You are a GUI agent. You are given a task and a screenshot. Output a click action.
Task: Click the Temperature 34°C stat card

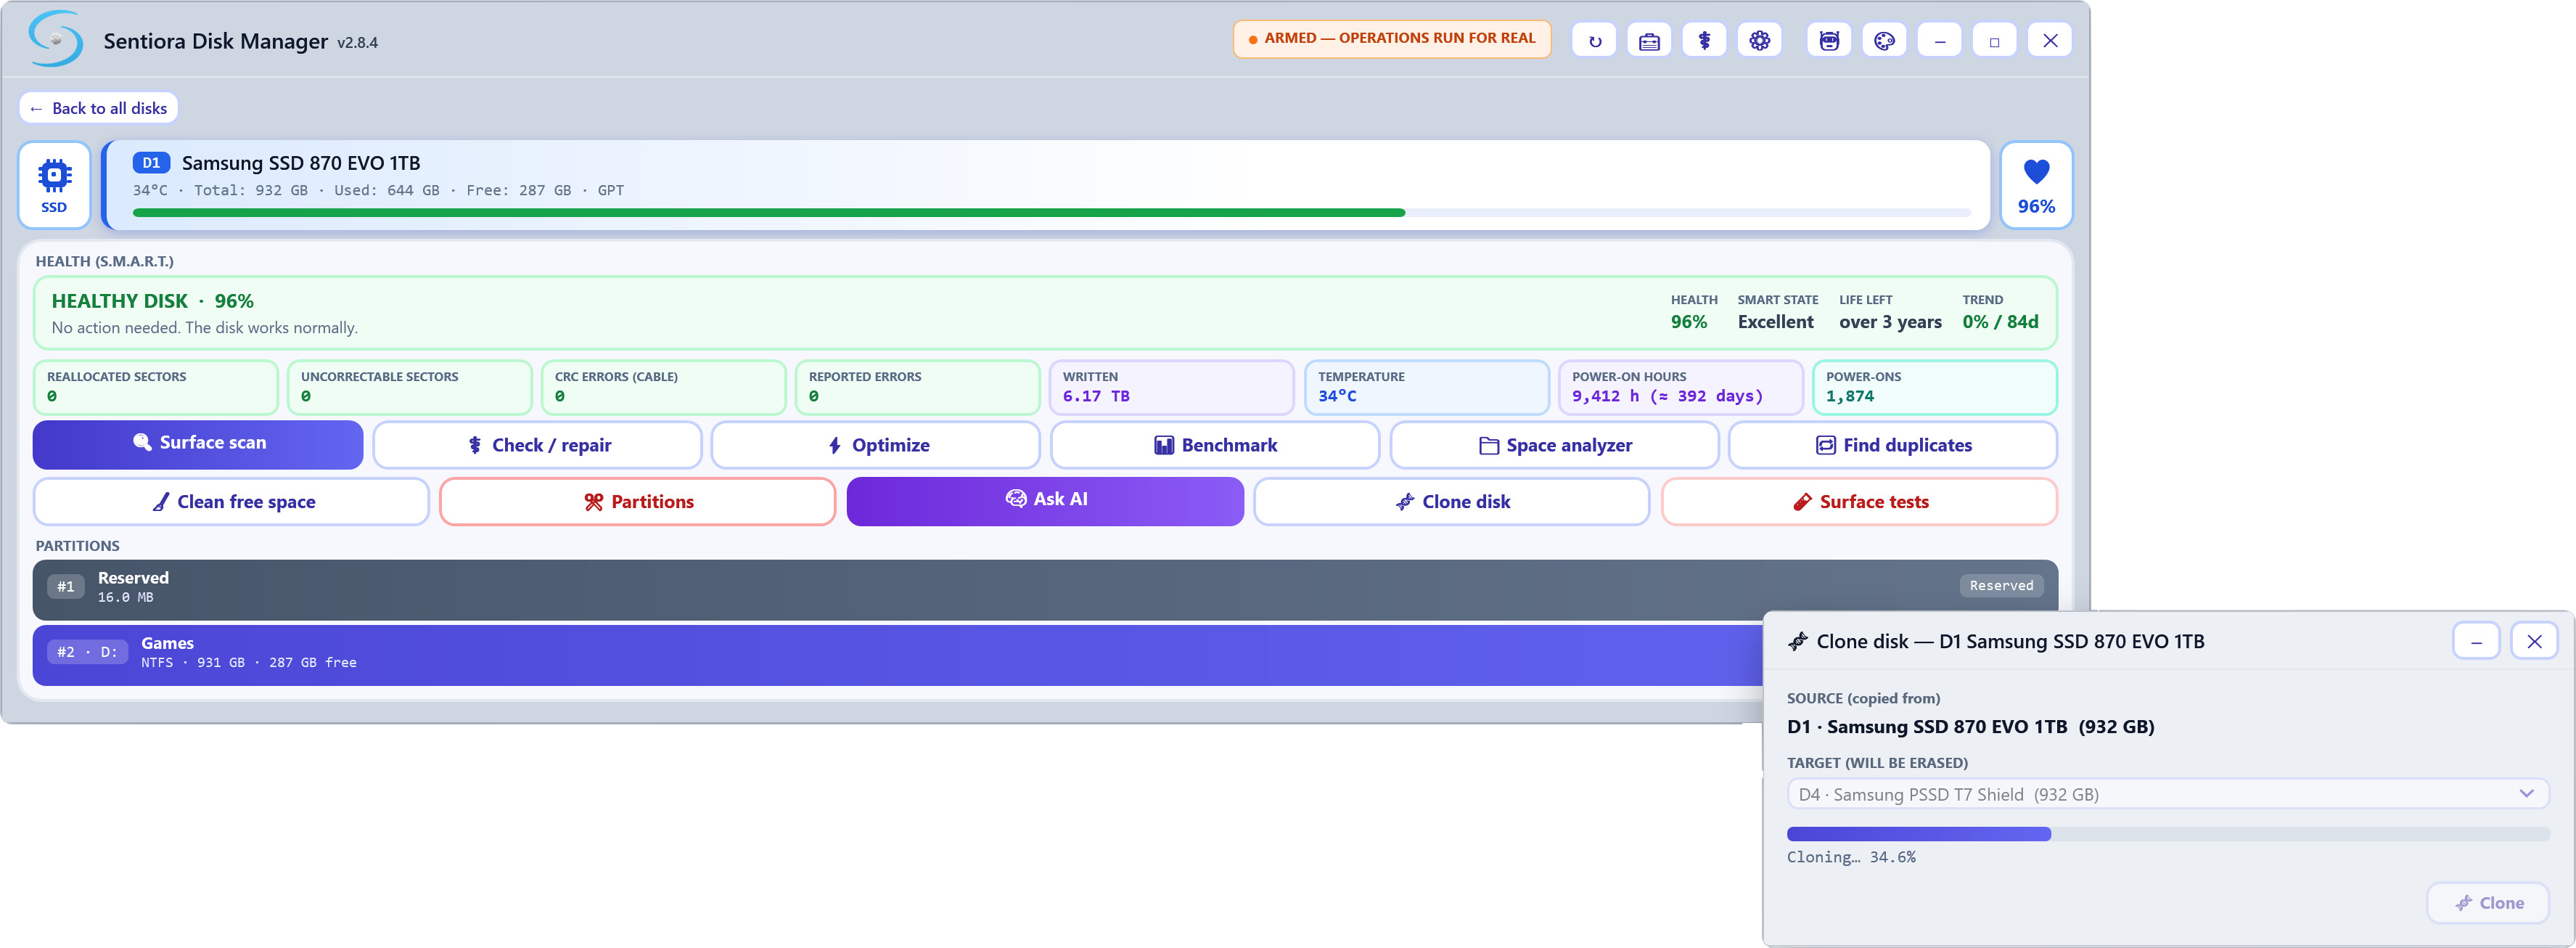1427,387
